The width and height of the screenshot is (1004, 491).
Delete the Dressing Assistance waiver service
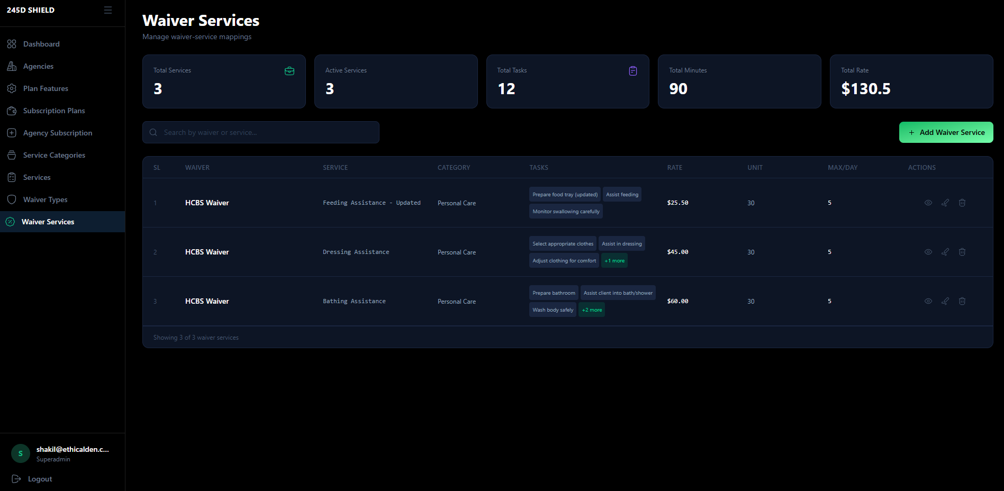tap(962, 252)
